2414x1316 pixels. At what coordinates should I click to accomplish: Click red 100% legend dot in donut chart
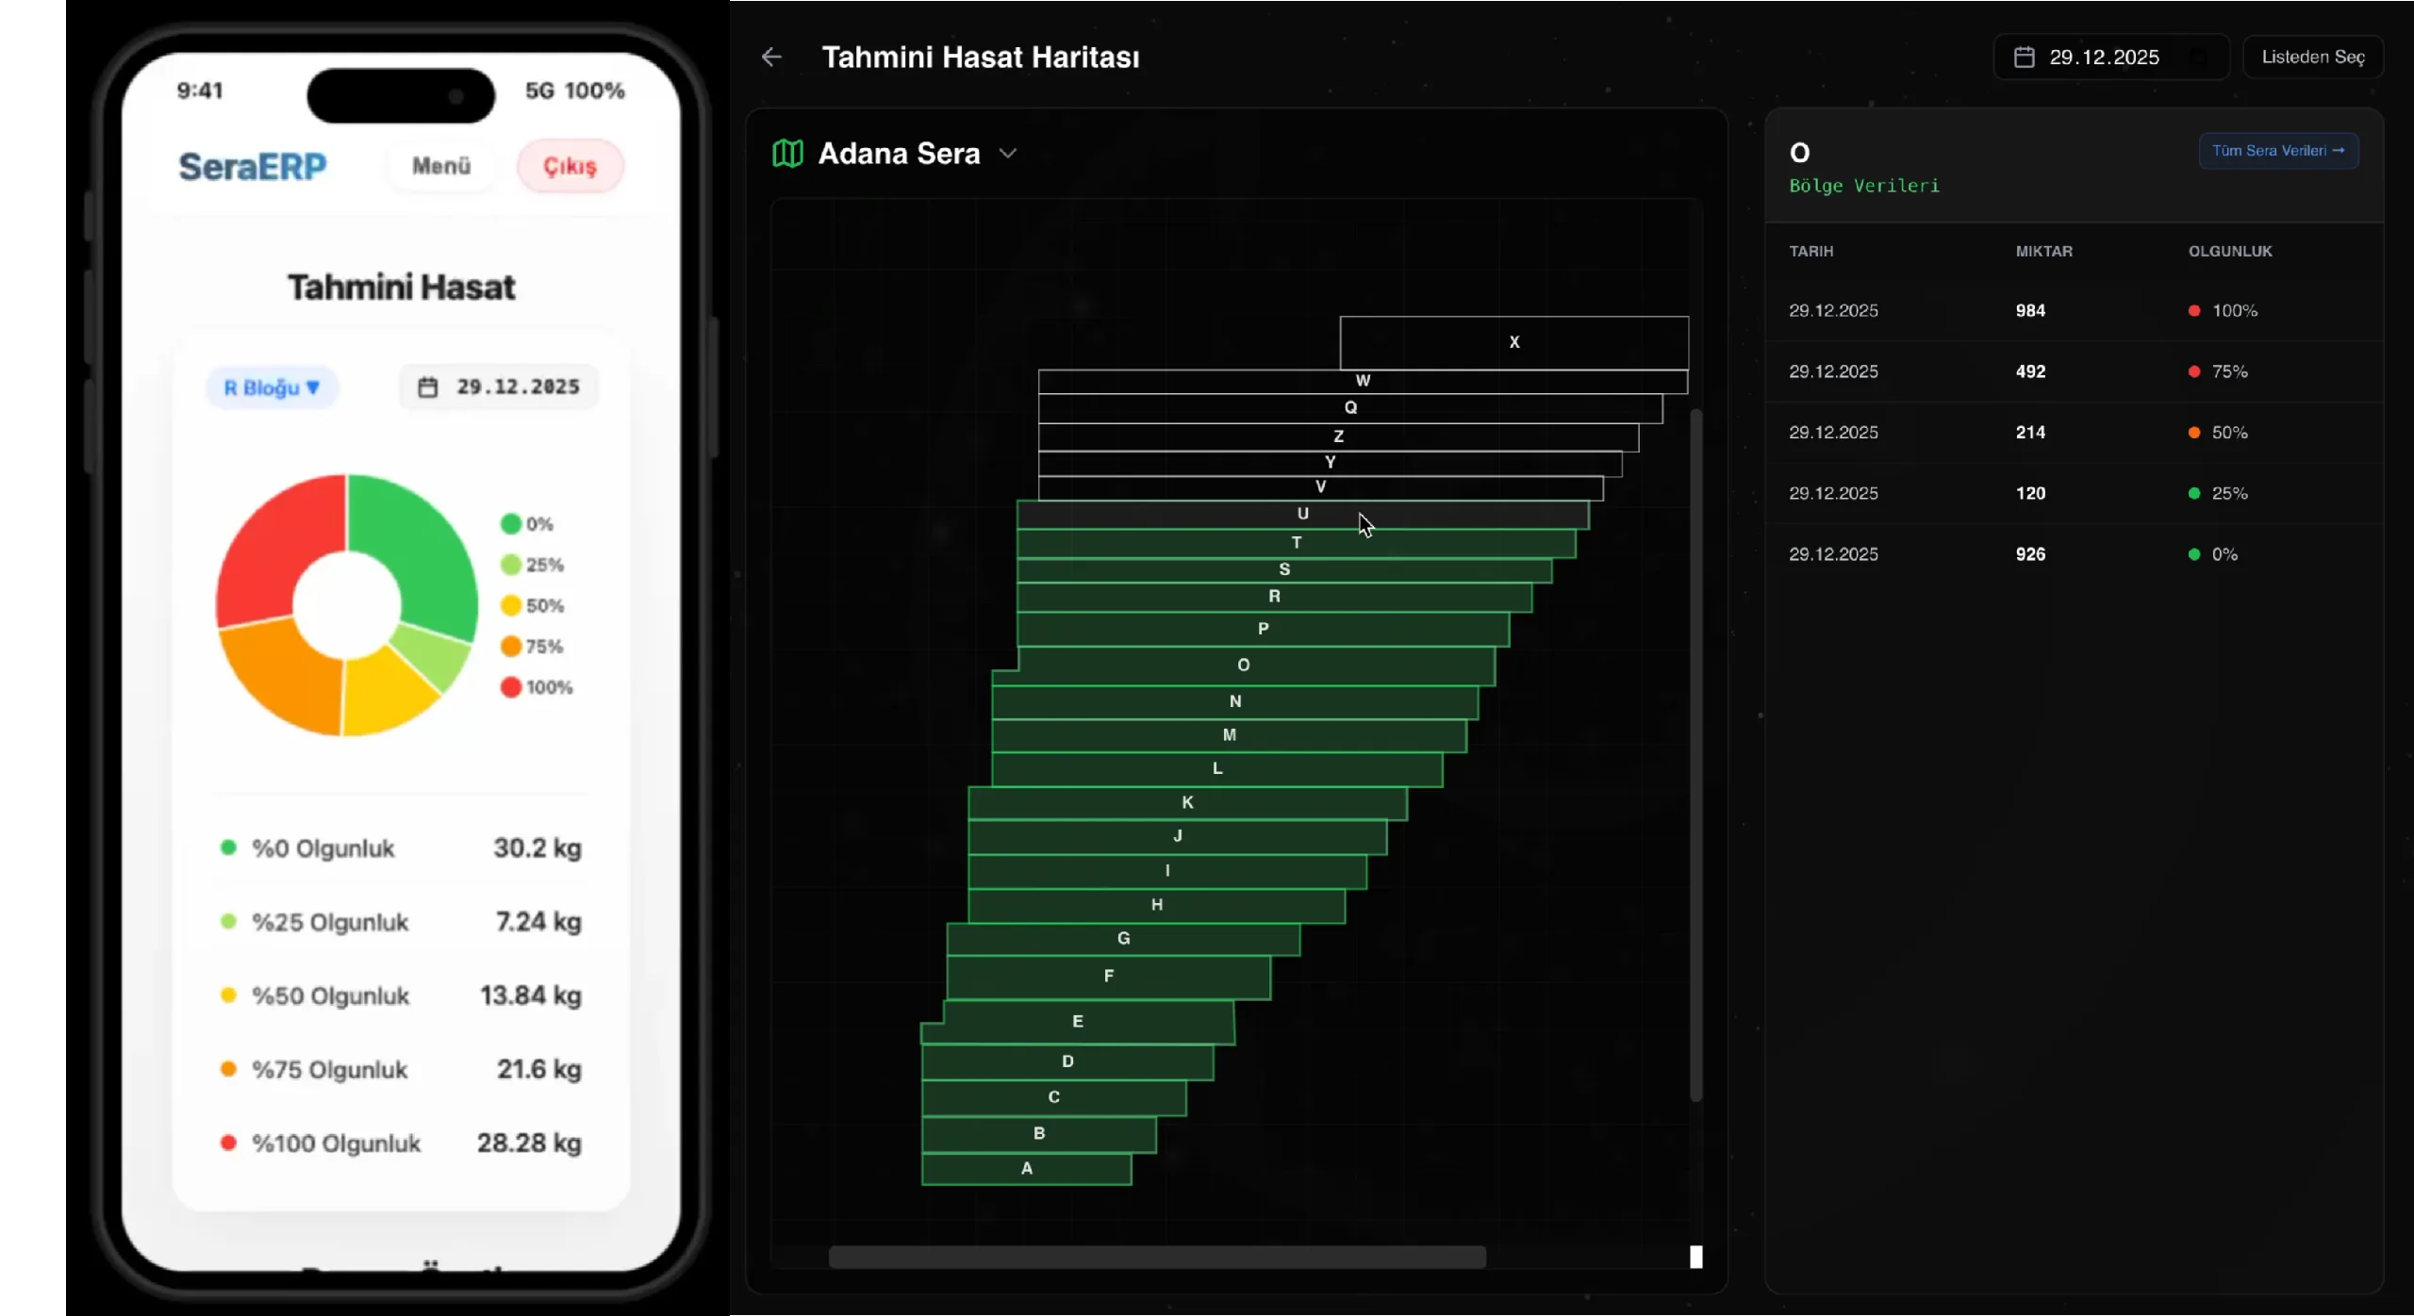(x=511, y=687)
